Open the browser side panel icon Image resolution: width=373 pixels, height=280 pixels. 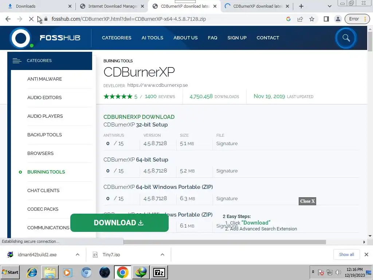pos(326,19)
